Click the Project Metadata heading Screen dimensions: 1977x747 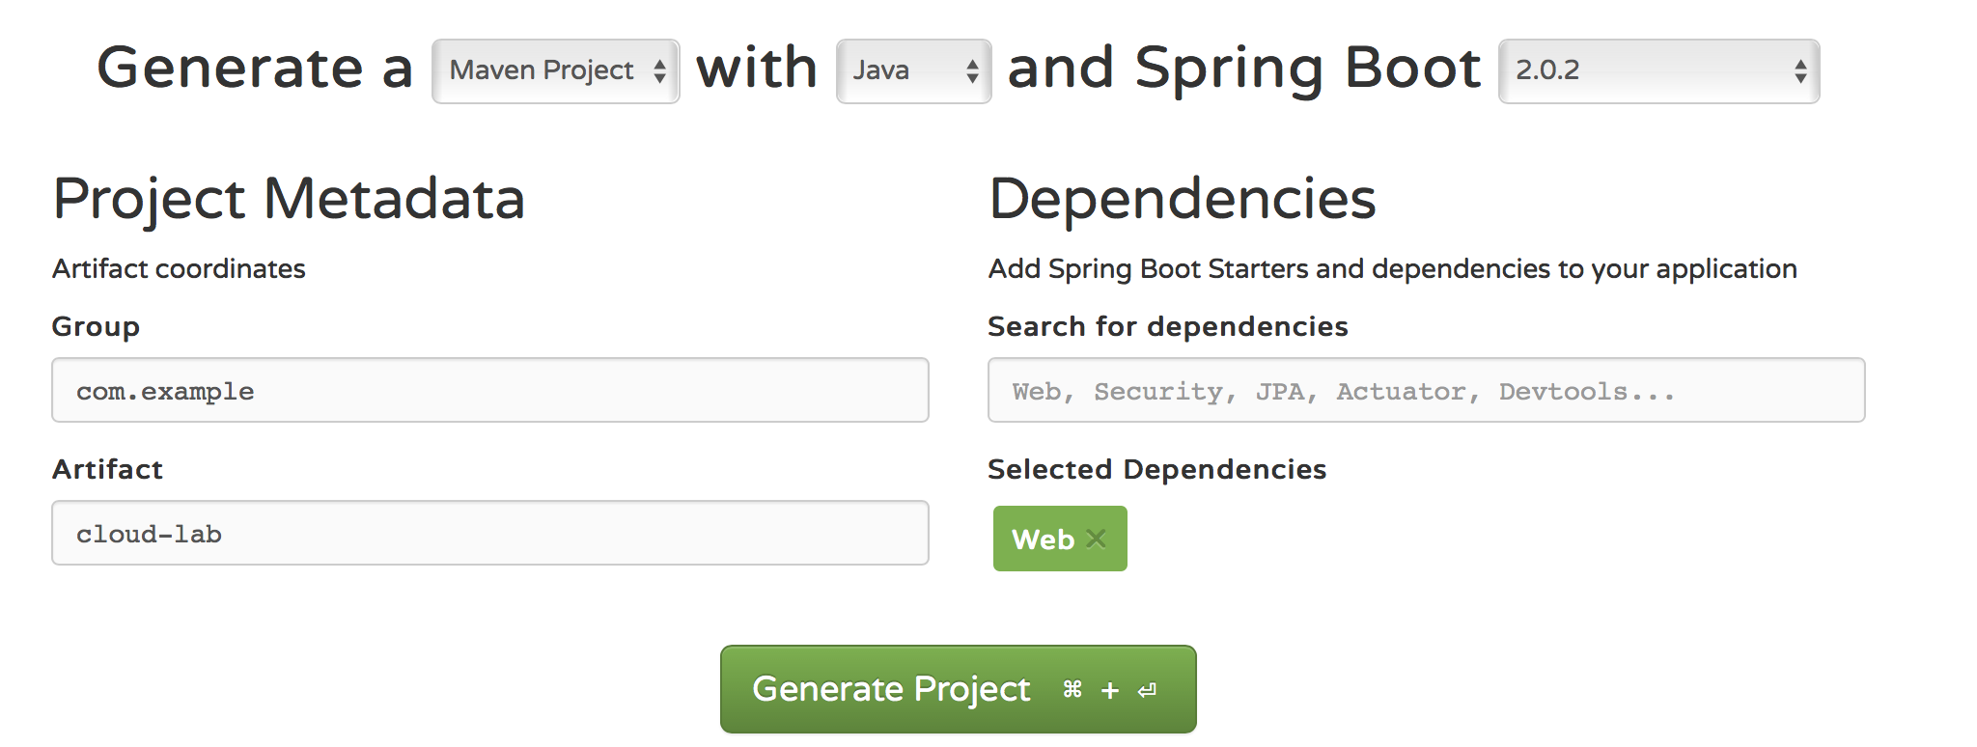[289, 199]
